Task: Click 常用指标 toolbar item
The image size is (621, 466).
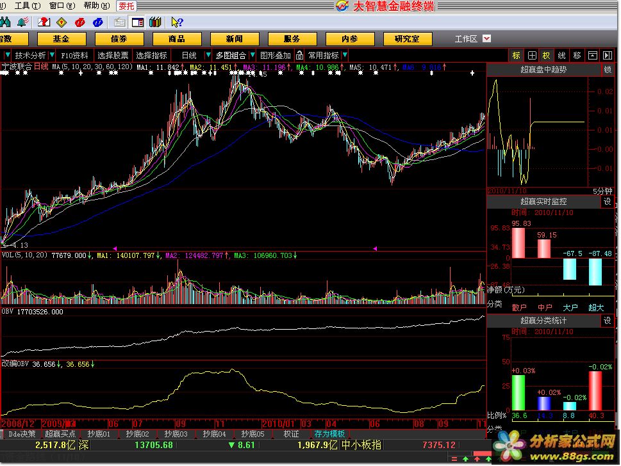Action: coord(324,56)
